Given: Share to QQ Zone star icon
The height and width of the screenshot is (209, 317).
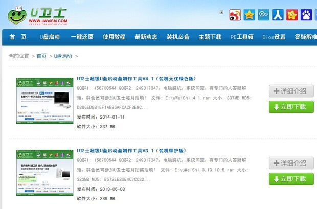Looking at the screenshot, I should 250,15.
